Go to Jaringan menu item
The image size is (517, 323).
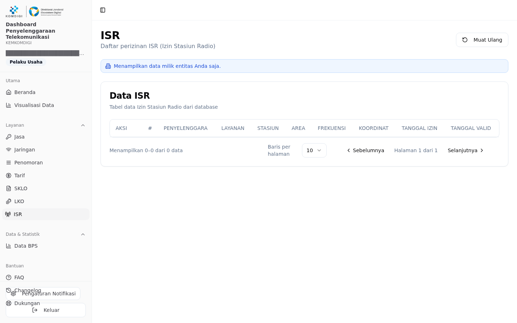coord(46,150)
